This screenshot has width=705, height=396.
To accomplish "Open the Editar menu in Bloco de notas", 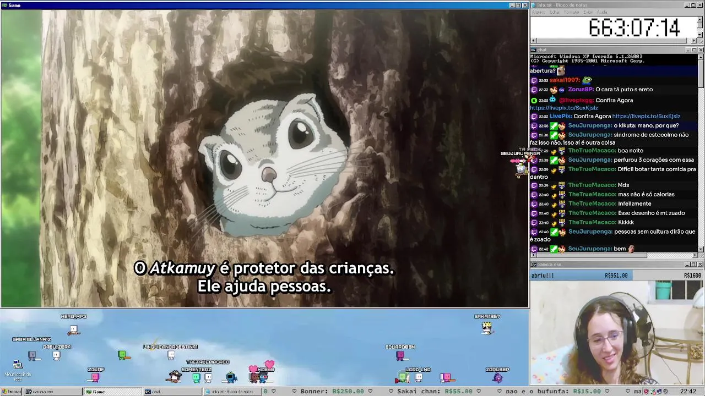I will tap(554, 12).
